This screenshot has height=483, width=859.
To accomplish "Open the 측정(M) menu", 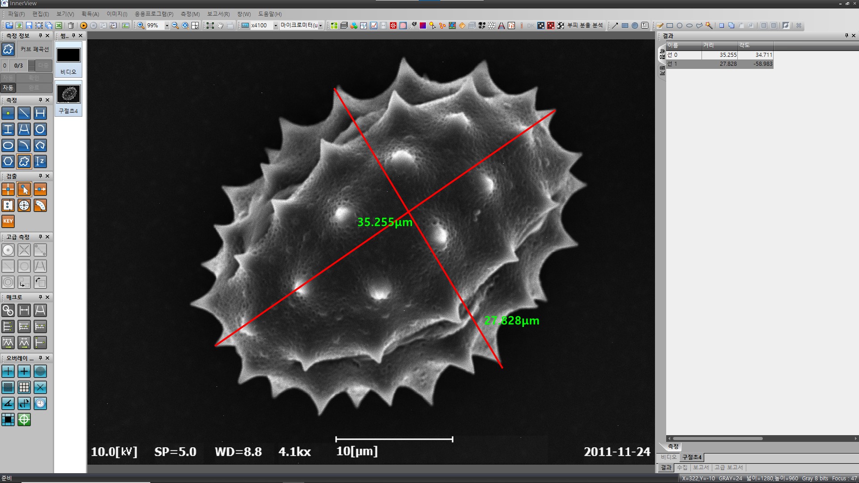I will pos(190,14).
